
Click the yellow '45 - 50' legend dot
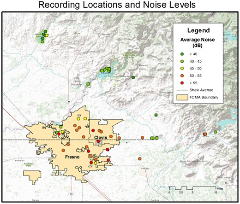coord(182,69)
